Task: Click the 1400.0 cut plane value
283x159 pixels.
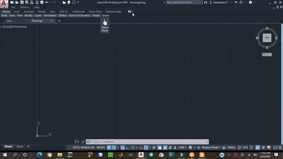Action: 231,148
